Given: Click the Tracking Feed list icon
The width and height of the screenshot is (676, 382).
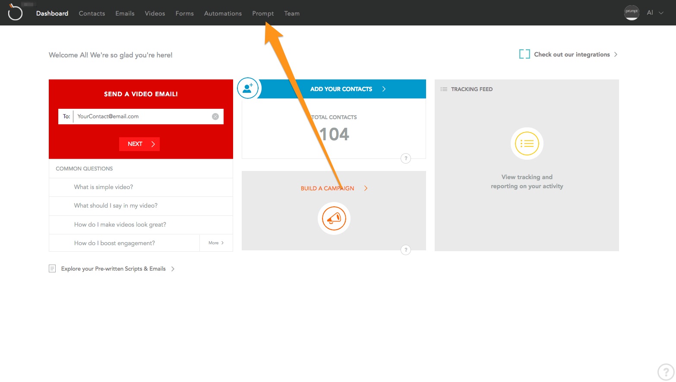Looking at the screenshot, I should [x=444, y=89].
